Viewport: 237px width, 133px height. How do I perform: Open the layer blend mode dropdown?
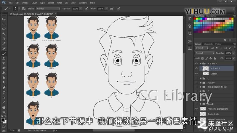(x=204, y=53)
